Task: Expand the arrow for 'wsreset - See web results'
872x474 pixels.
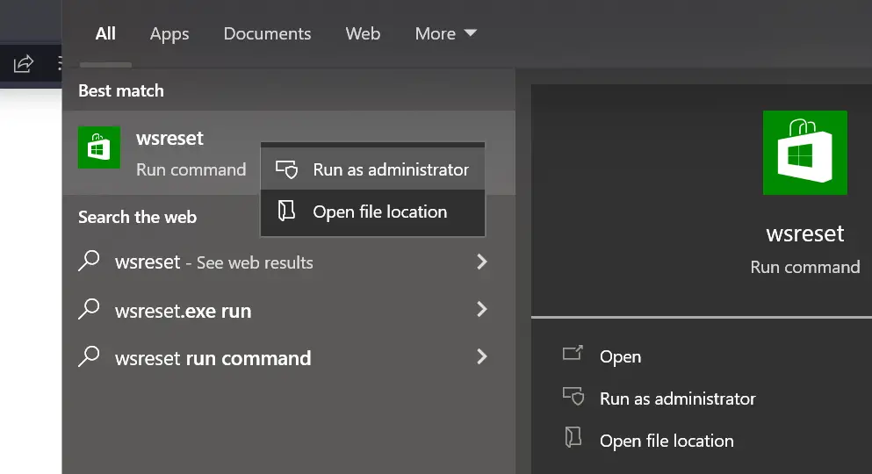Action: click(x=481, y=262)
